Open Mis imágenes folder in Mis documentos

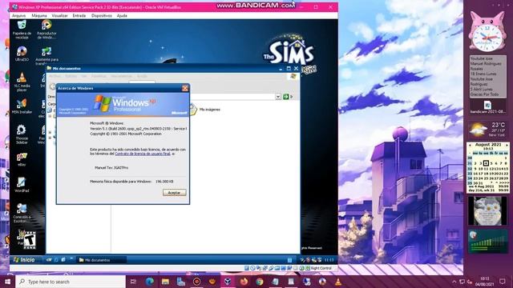[x=204, y=110]
